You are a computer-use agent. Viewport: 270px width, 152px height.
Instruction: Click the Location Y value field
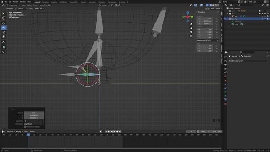205,21
